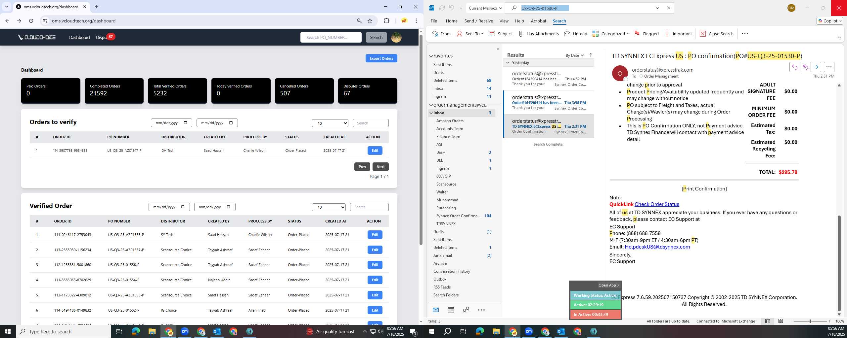This screenshot has width=847, height=338.
Task: Click Close Search in Outlook ribbon
Action: pos(717,34)
